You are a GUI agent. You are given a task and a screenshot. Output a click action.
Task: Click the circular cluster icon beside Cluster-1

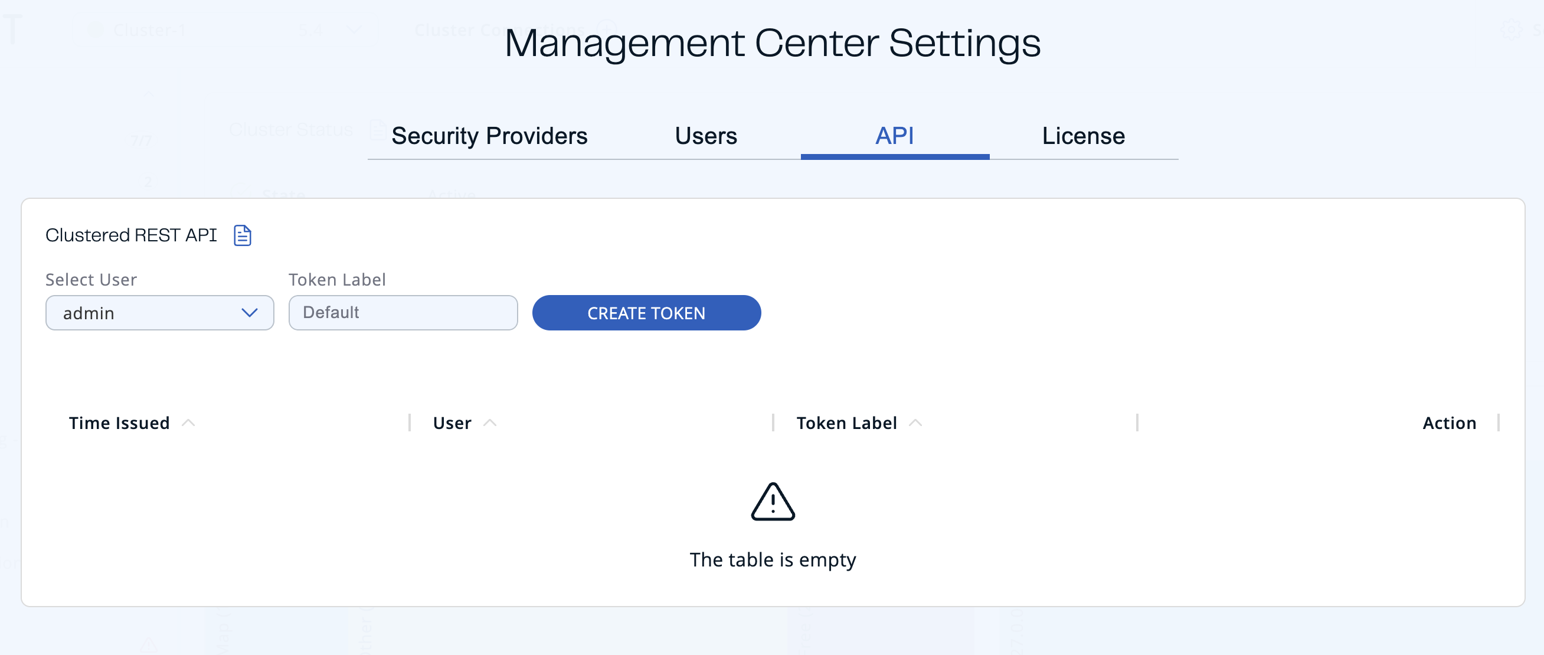tap(96, 29)
